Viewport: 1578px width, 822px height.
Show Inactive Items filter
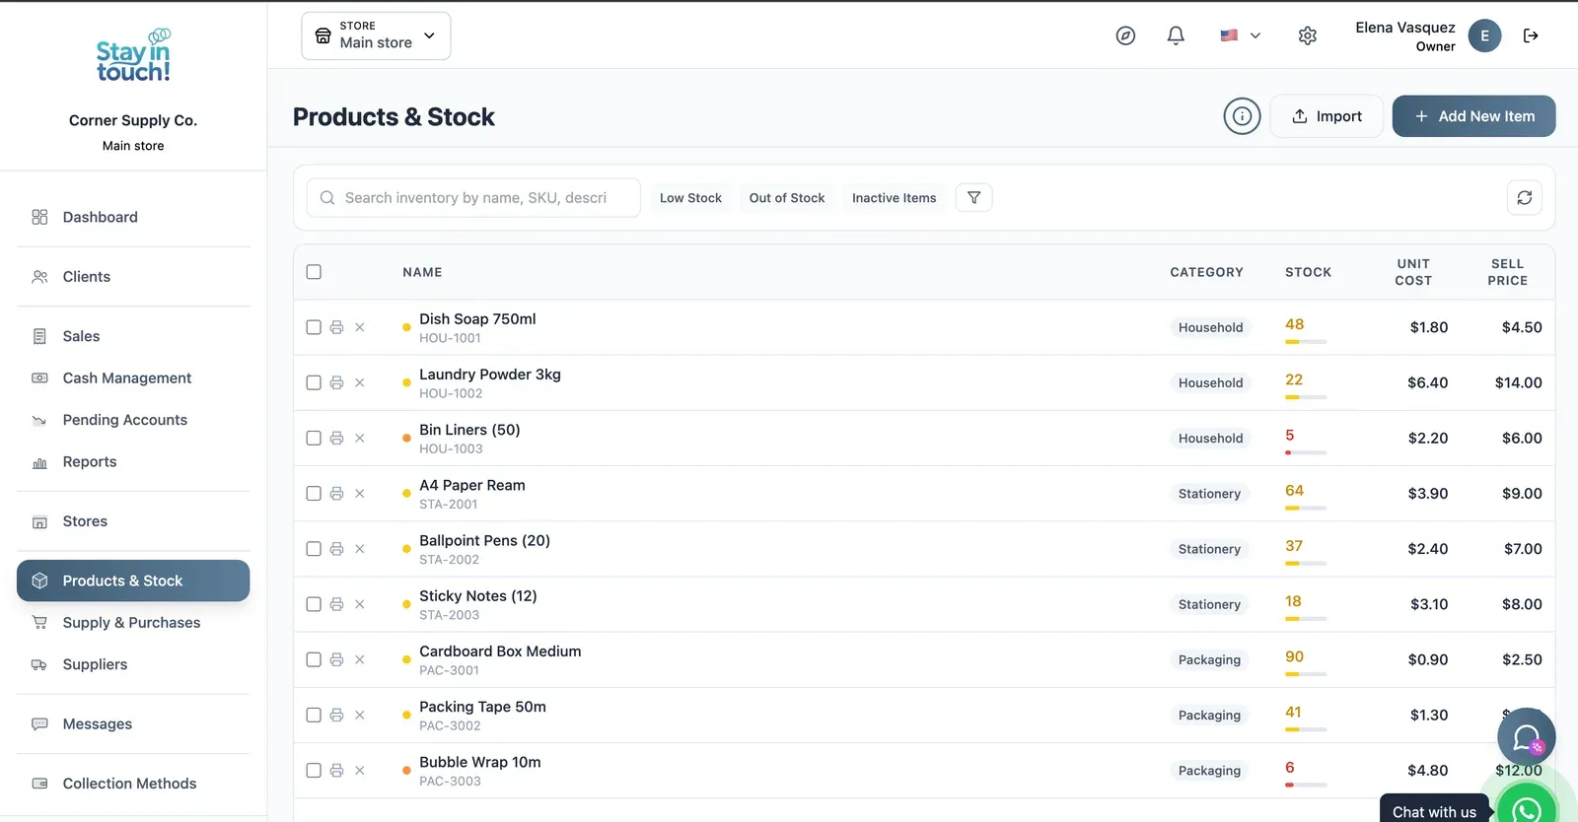(895, 198)
